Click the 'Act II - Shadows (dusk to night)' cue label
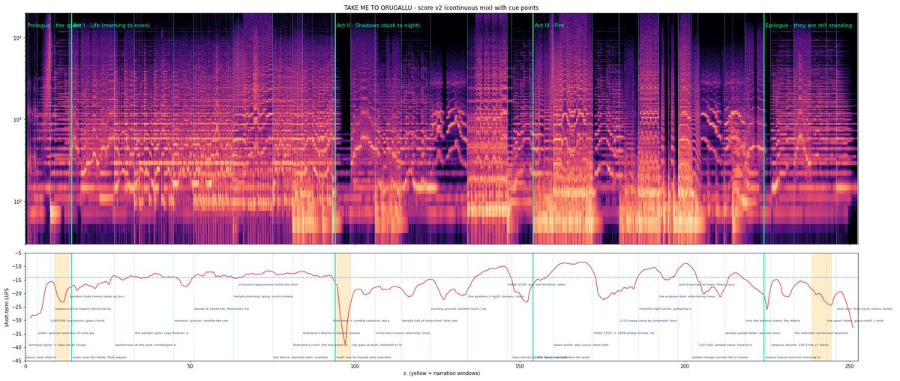900x381 pixels. pos(378,25)
